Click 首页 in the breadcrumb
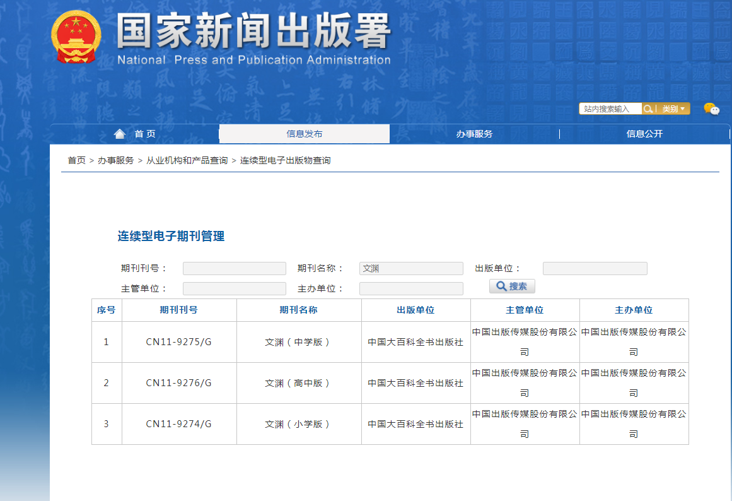Viewport: 732px width, 501px height. coord(76,160)
